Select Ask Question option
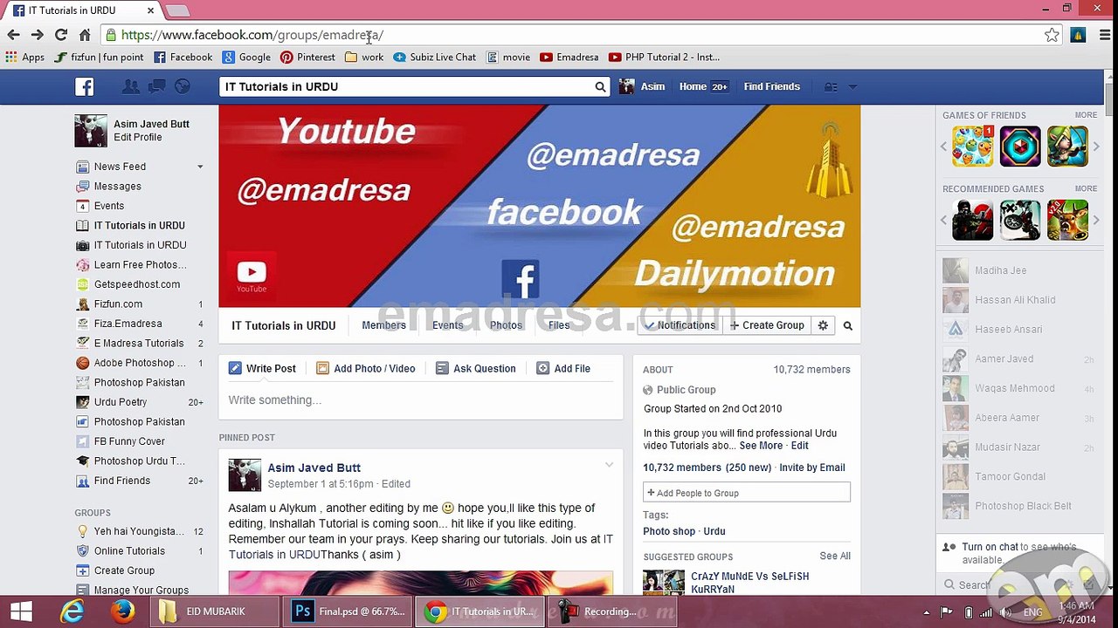Image resolution: width=1118 pixels, height=628 pixels. tap(475, 368)
